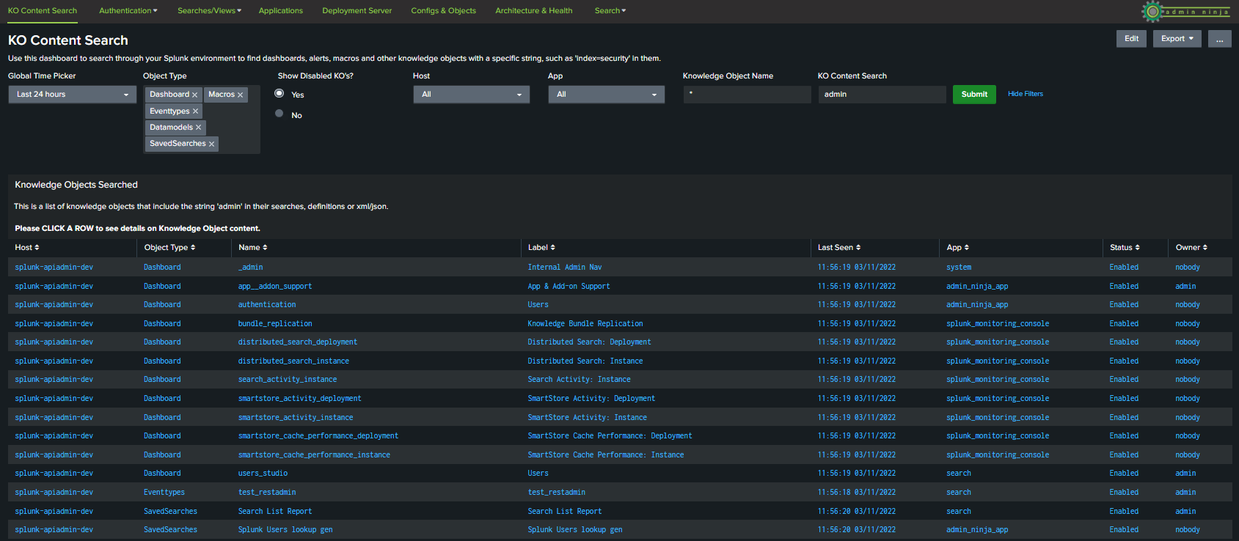The image size is (1239, 541).
Task: Select the authentication dashboard name
Action: click(x=267, y=305)
